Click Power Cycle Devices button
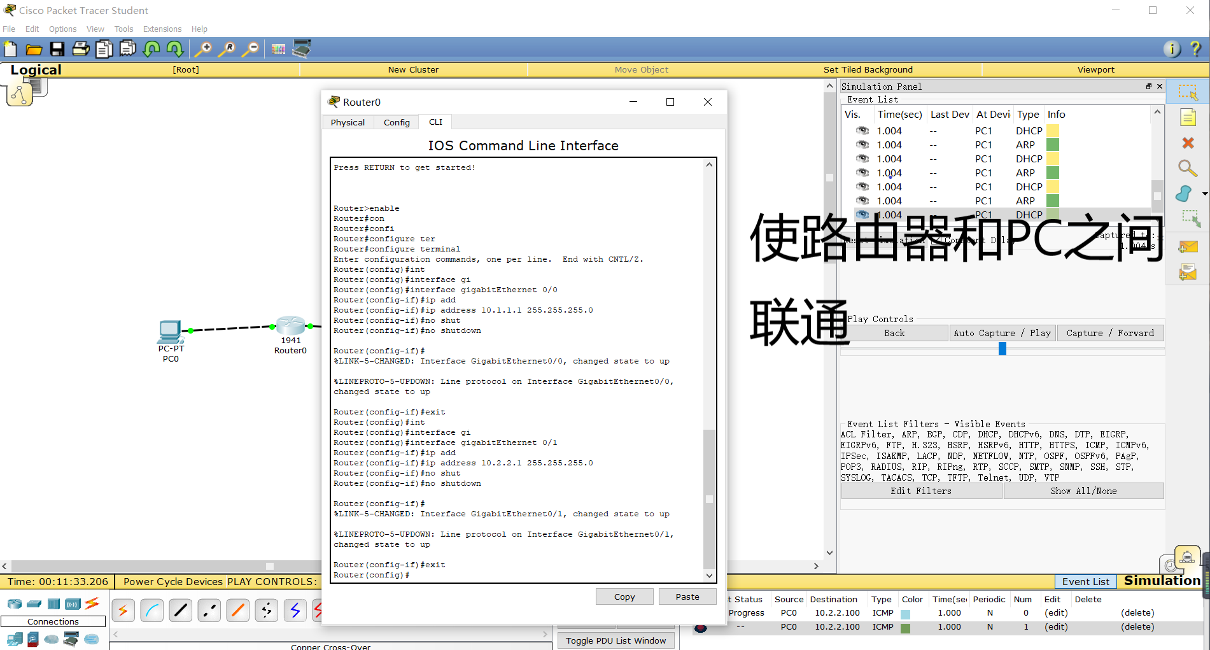Screen dimensions: 1210x650 click(173, 581)
